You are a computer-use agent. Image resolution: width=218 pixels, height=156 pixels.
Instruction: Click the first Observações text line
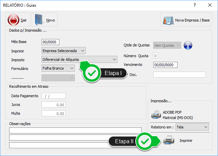click(75, 130)
